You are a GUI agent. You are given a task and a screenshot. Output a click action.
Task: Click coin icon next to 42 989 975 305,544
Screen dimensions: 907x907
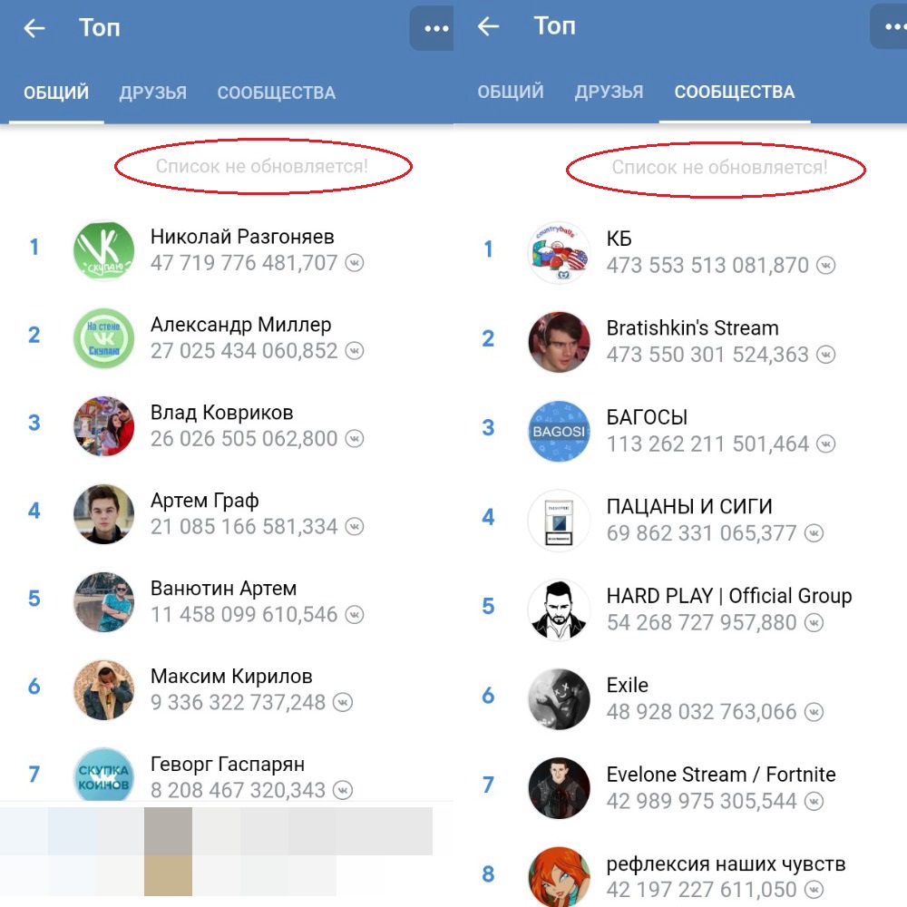point(814,801)
